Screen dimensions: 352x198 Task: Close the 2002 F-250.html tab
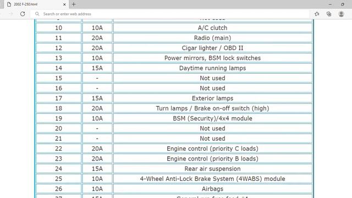(64, 4)
